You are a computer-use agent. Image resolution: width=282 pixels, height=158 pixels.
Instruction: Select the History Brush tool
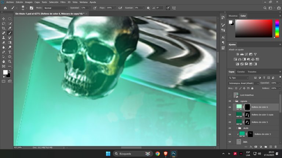[10, 38]
